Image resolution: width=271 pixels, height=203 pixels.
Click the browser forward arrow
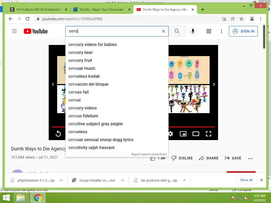[x=19, y=19]
